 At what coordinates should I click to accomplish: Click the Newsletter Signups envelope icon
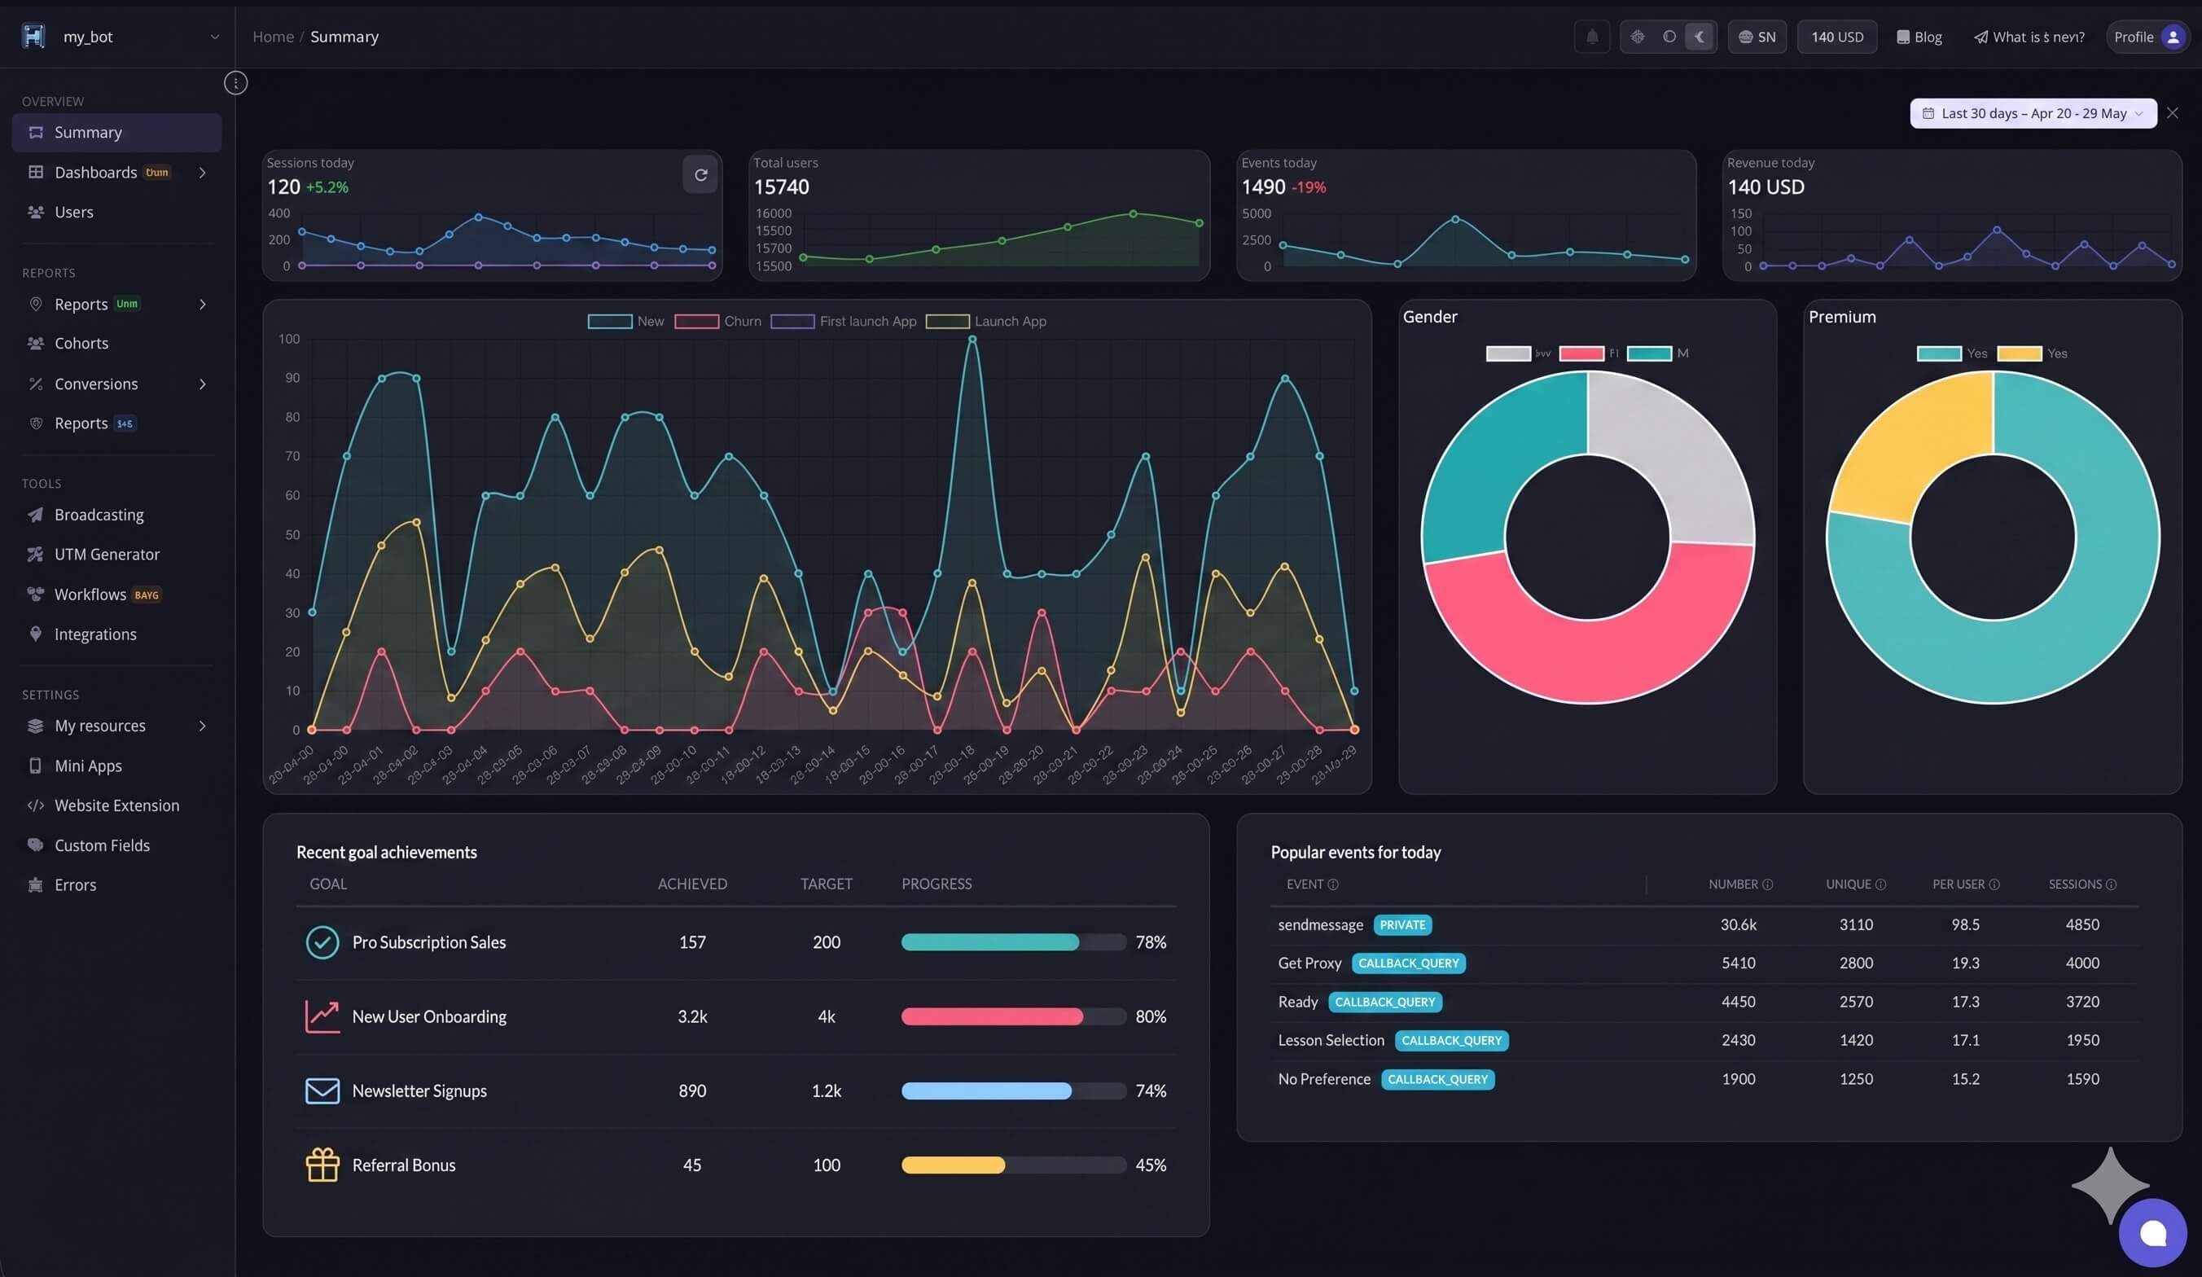pos(322,1090)
